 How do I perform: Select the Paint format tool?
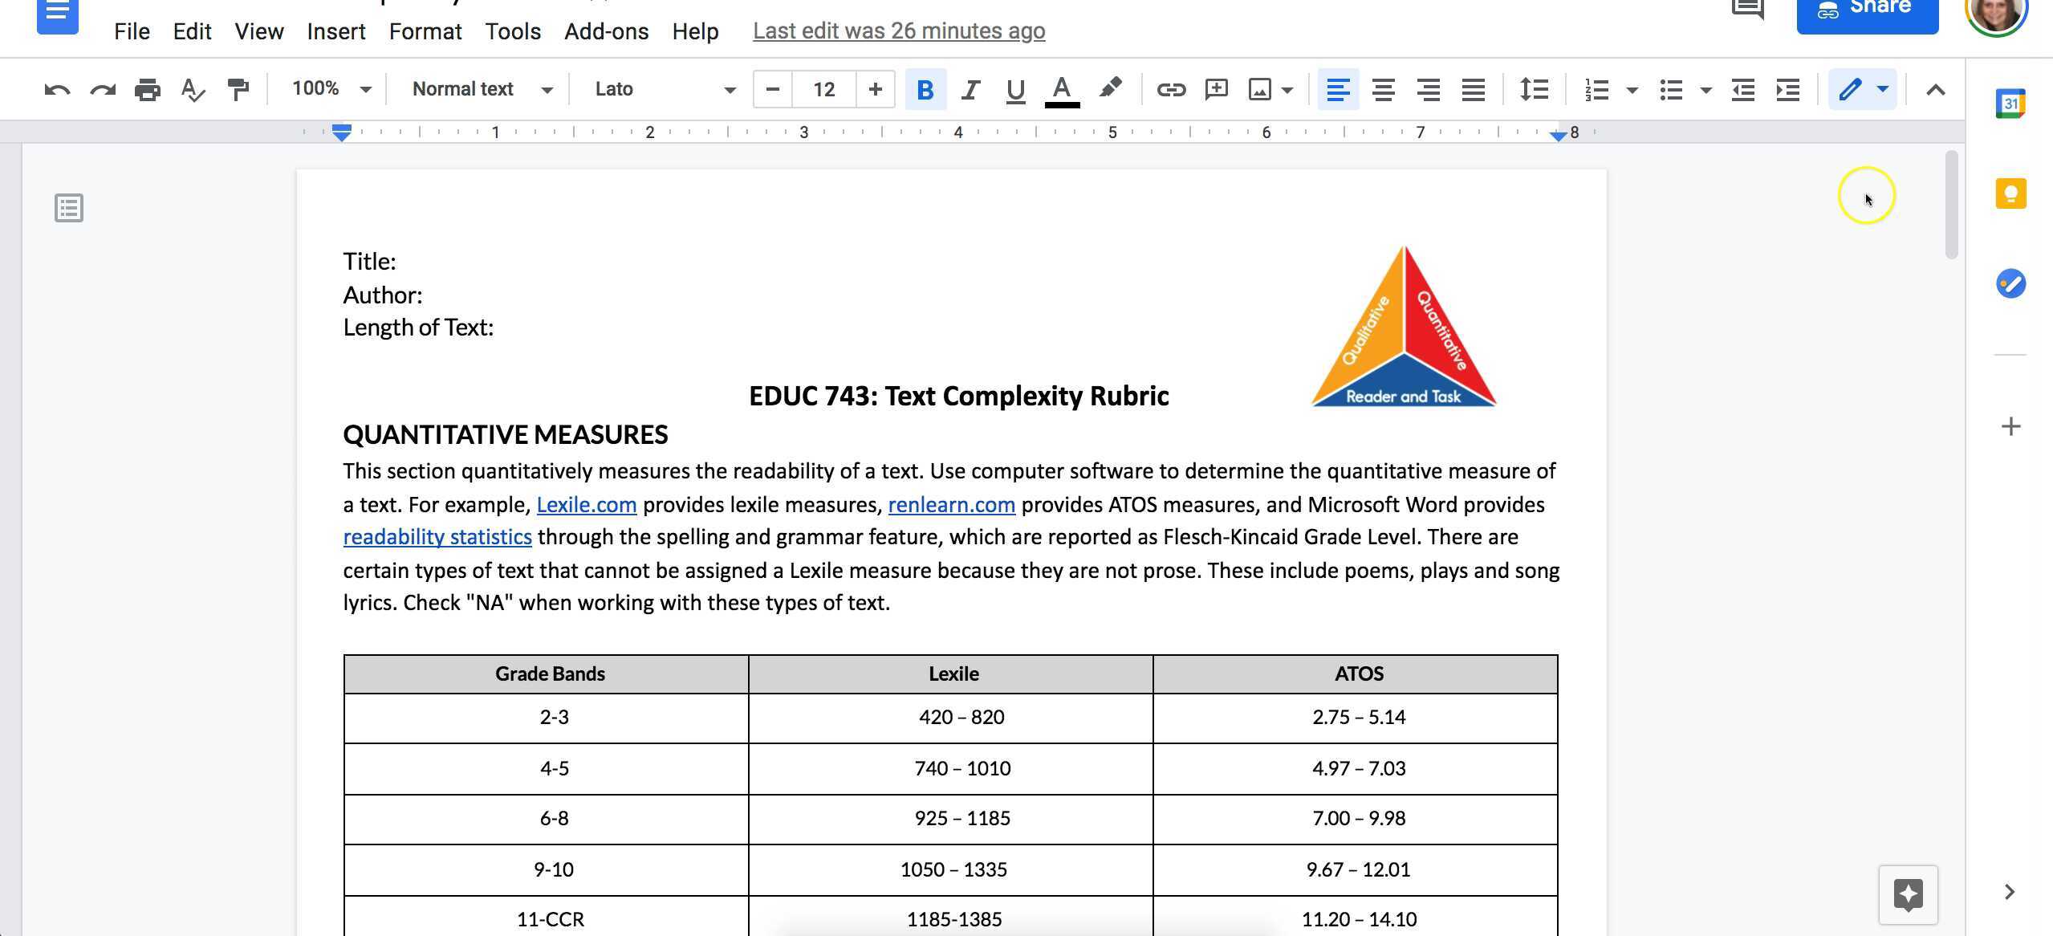pos(238,89)
